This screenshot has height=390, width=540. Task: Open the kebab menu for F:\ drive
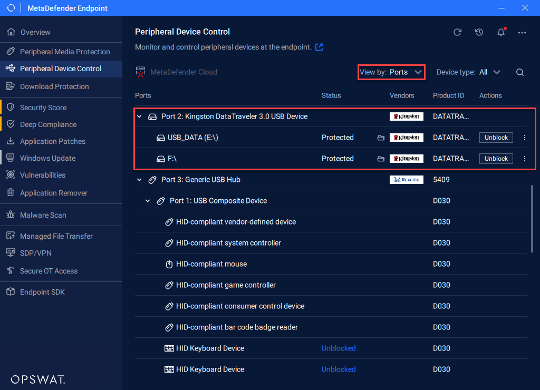coord(525,159)
